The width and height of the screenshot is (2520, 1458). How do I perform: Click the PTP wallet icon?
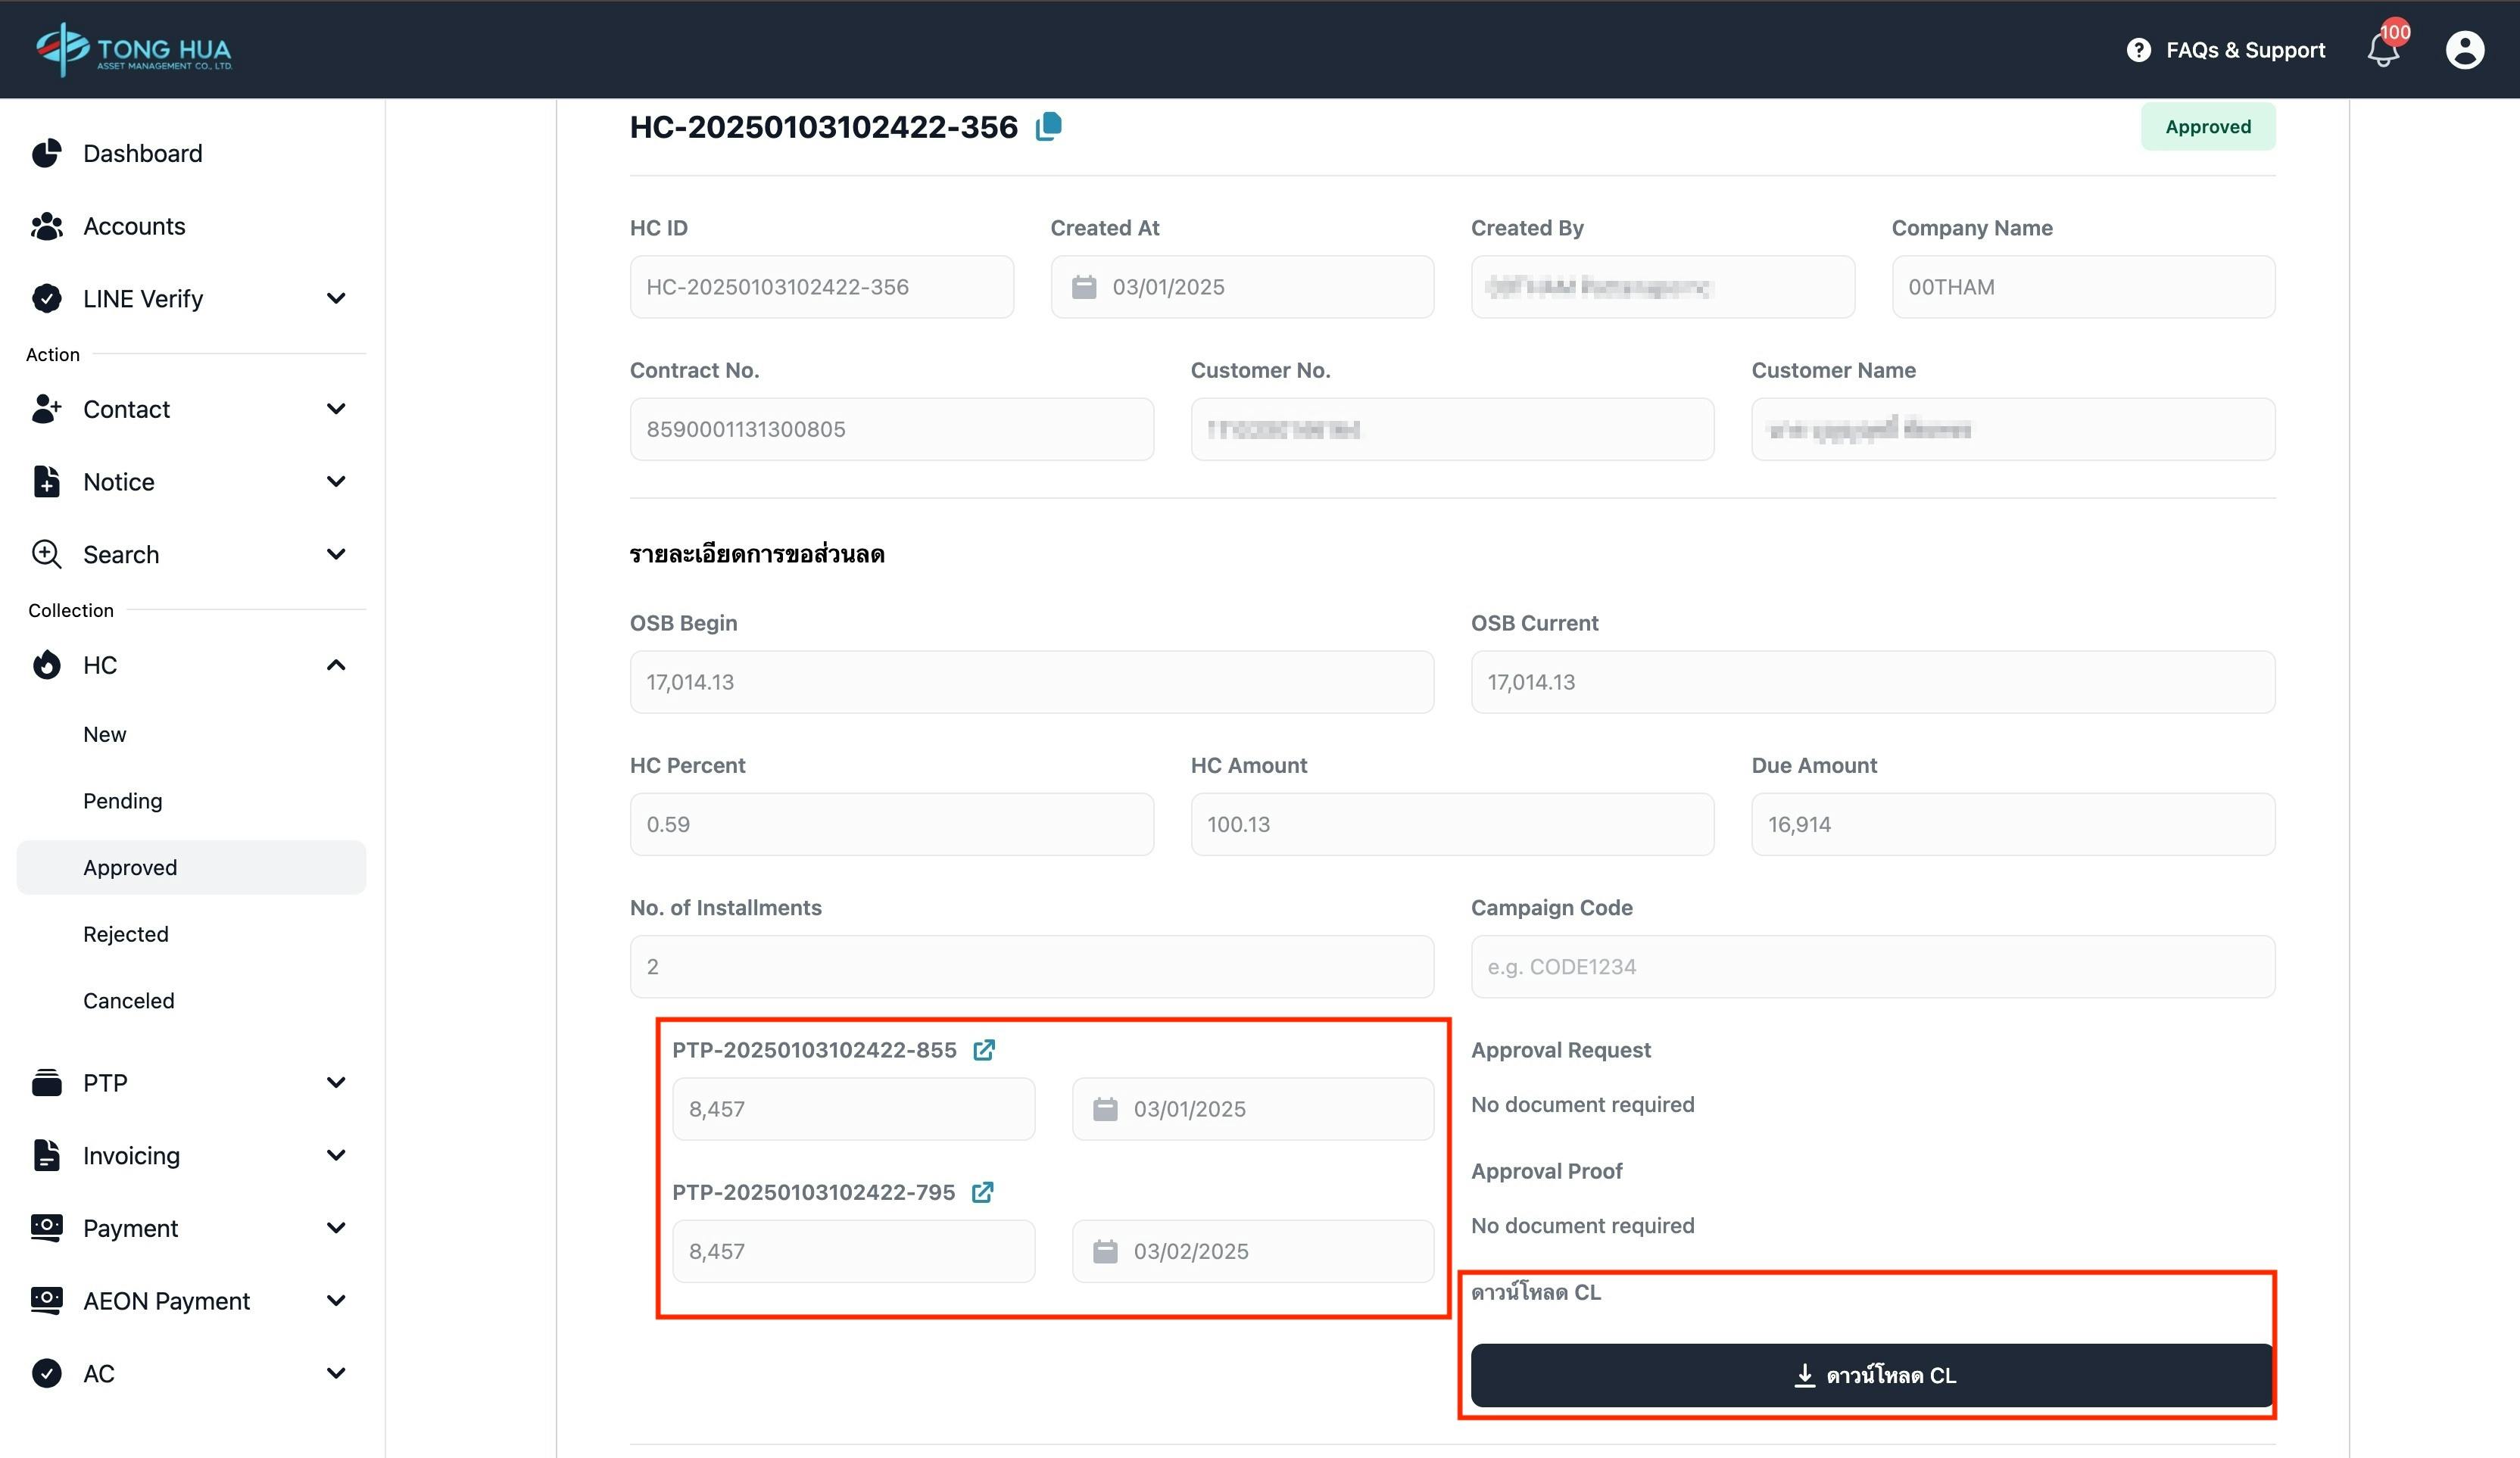[46, 1082]
